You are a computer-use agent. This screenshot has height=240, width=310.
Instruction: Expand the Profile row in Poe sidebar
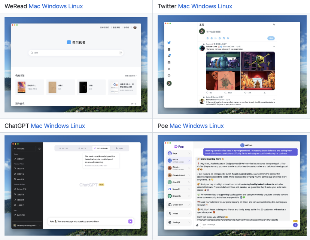tap(189, 213)
